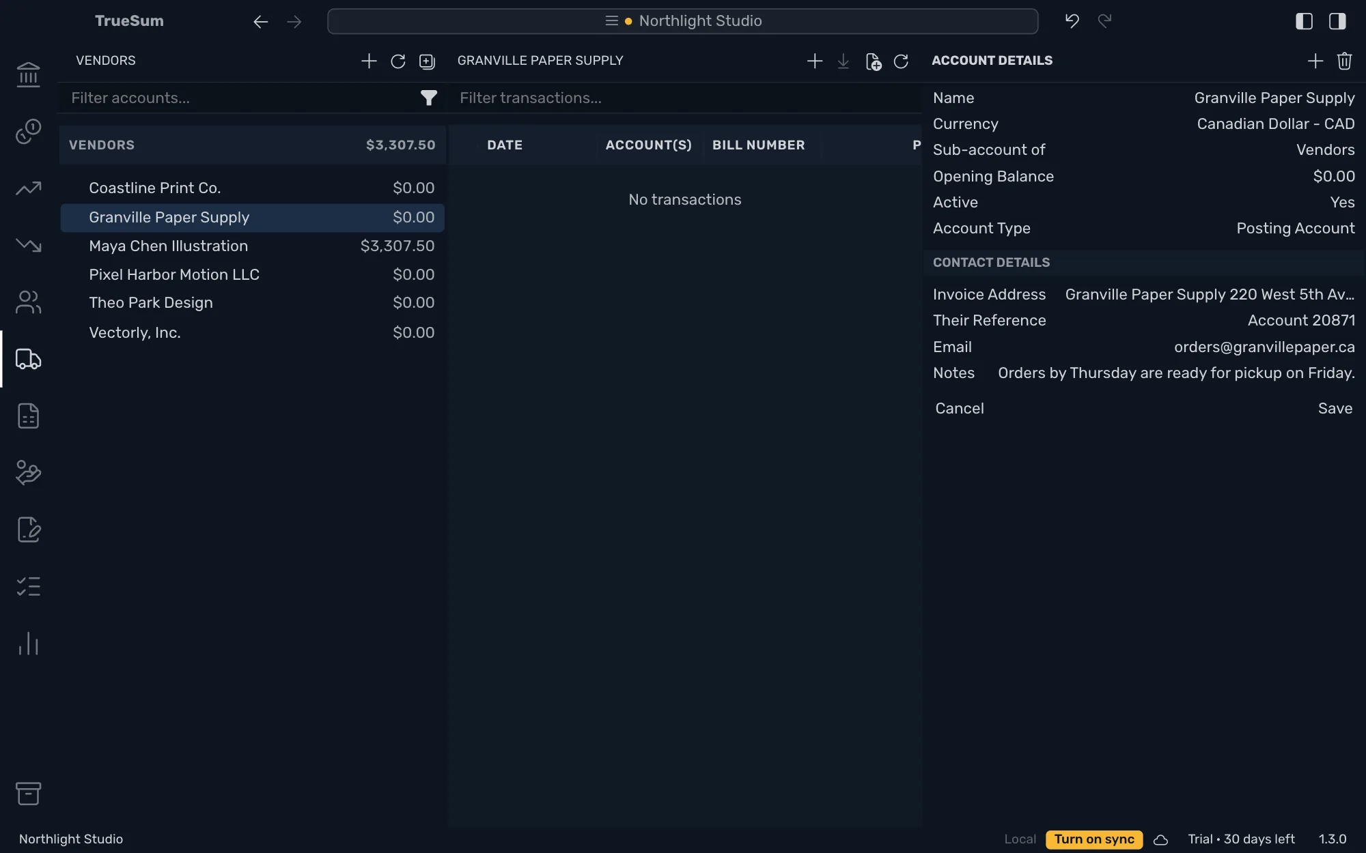Viewport: 1366px width, 853px height.
Task: Open the expenses trending-down sidebar icon
Action: pyautogui.click(x=28, y=245)
